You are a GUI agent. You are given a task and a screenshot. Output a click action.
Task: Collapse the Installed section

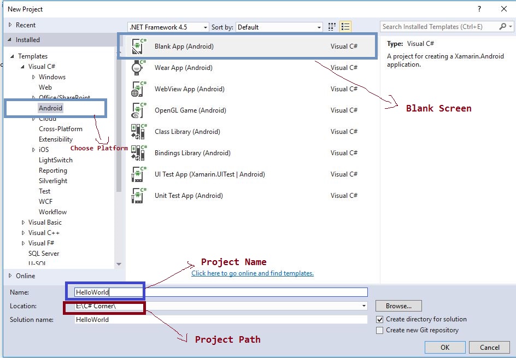point(9,40)
